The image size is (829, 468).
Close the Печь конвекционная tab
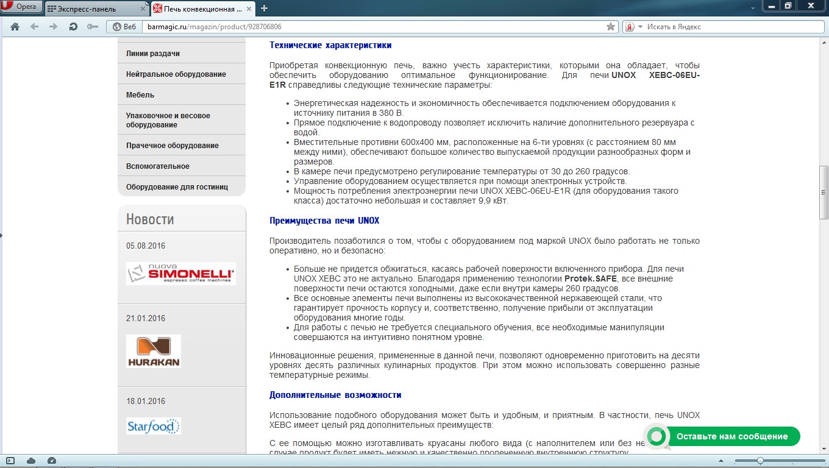click(248, 9)
